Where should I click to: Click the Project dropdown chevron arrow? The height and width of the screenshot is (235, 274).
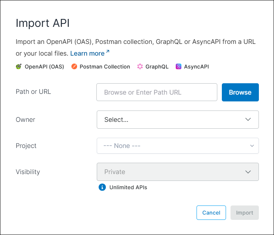(252, 146)
